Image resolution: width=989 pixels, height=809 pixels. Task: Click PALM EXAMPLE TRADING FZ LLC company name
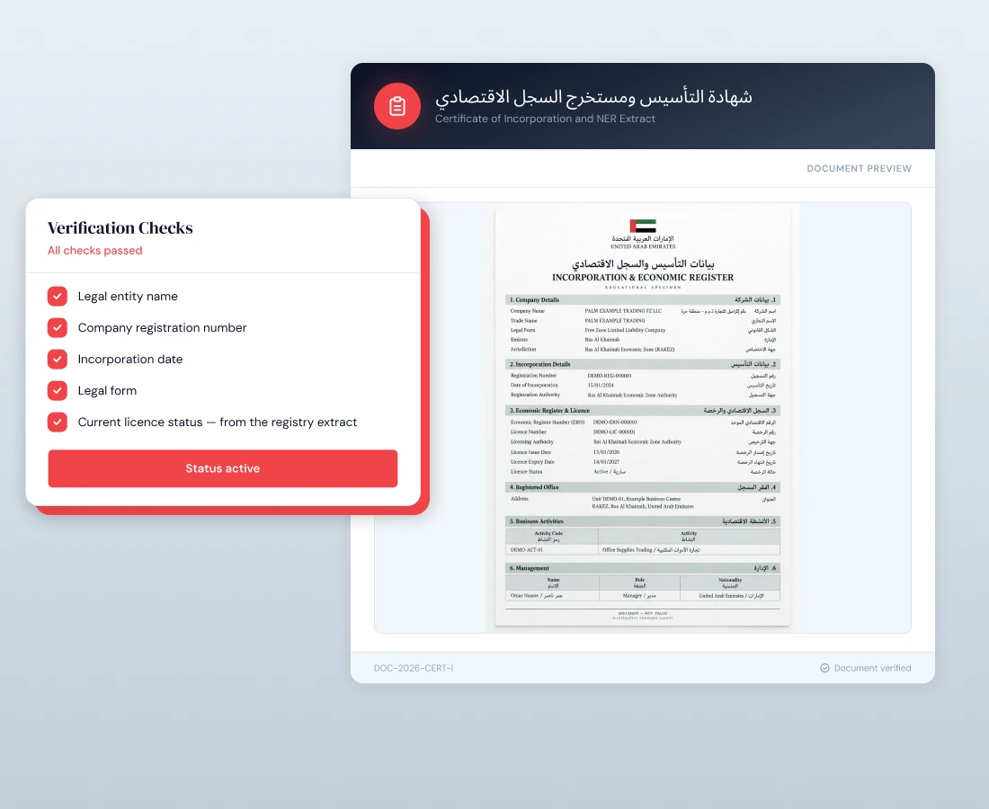coord(623,311)
